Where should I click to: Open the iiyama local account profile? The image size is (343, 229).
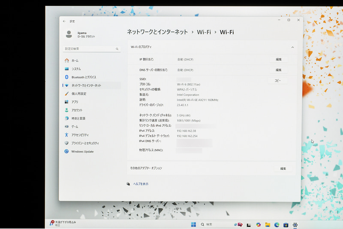coord(80,34)
